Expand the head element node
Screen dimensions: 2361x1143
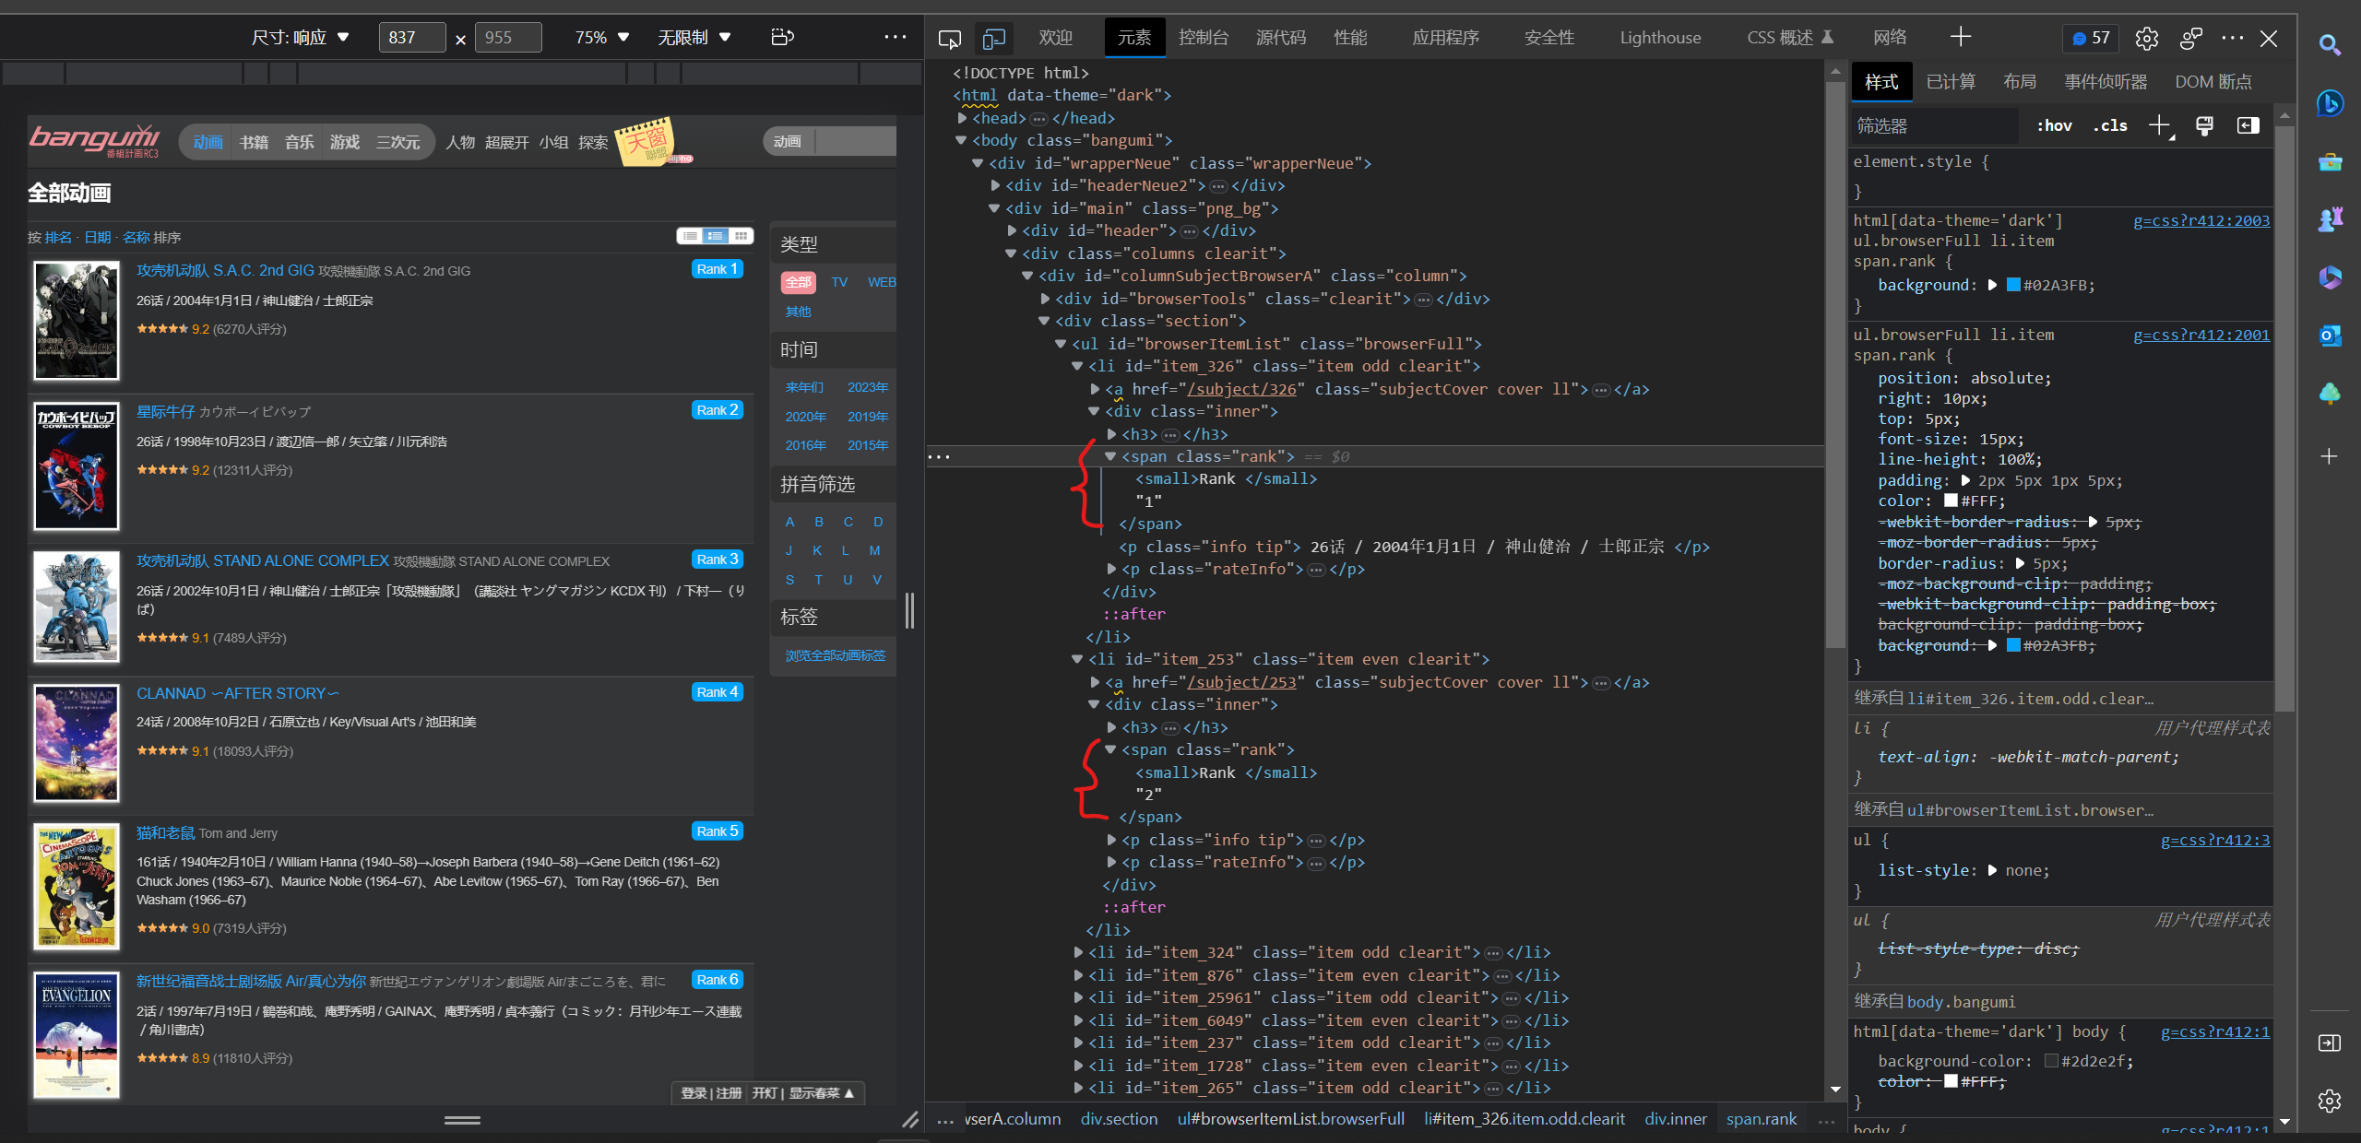pos(963,118)
